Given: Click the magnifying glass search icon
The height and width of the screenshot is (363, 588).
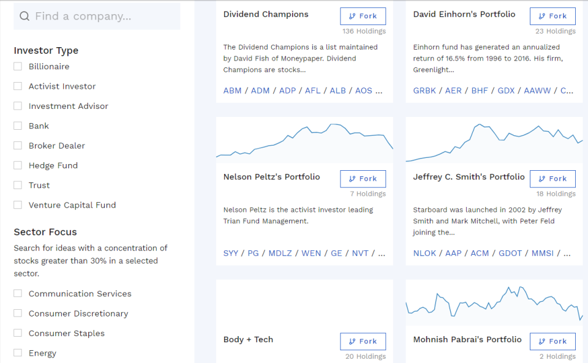Looking at the screenshot, I should [24, 15].
